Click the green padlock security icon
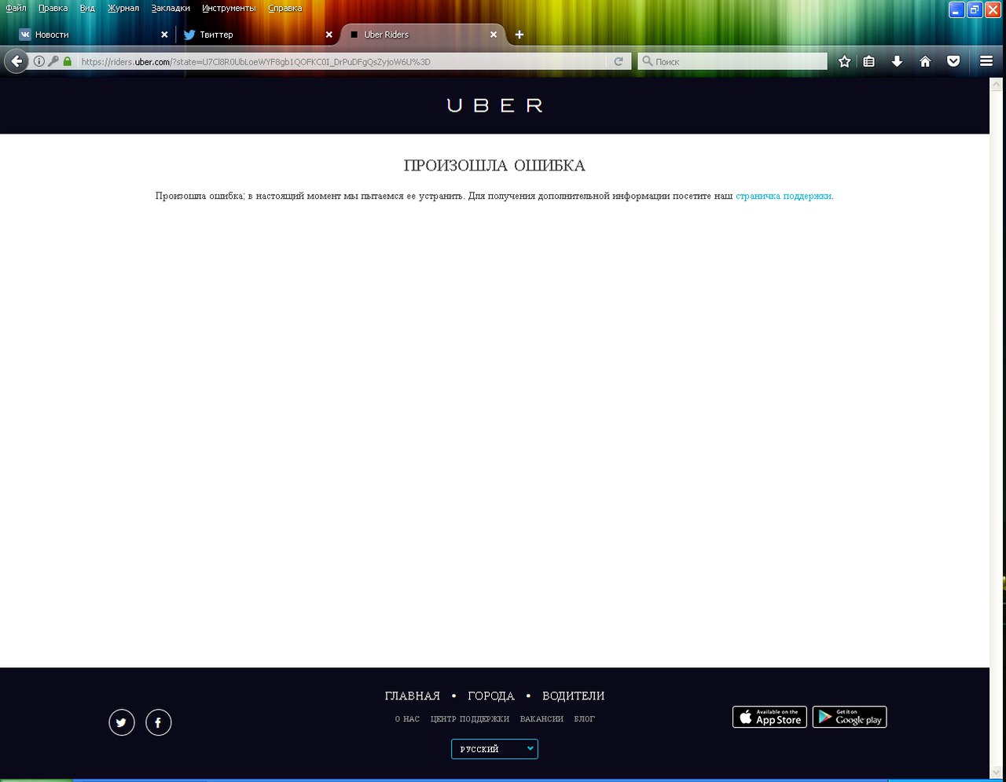Screen dimensions: 1006x782 tap(68, 61)
